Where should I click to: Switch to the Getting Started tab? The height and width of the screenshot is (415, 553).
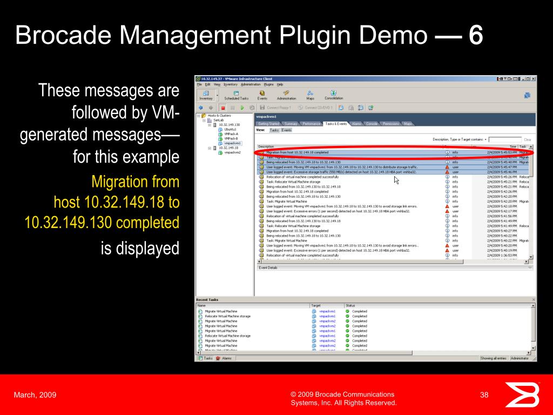click(268, 124)
